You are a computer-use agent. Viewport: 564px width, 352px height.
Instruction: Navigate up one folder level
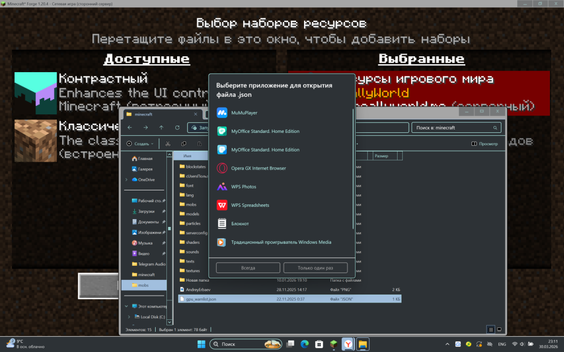pyautogui.click(x=161, y=127)
